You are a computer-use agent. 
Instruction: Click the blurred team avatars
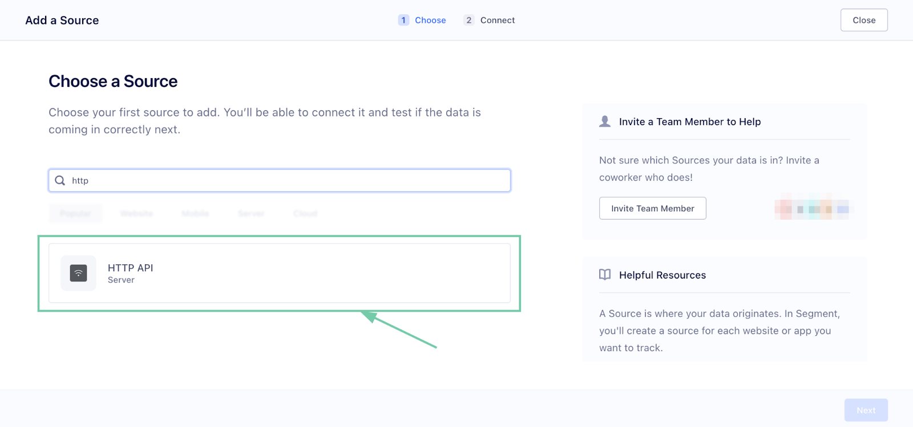(x=812, y=208)
